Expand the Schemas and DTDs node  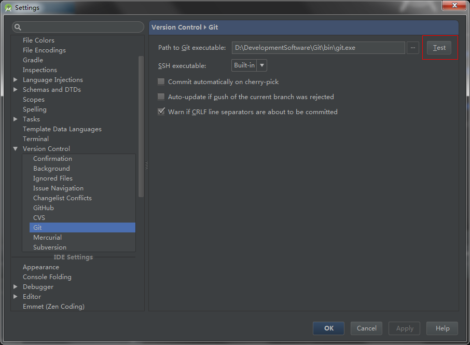(16, 90)
